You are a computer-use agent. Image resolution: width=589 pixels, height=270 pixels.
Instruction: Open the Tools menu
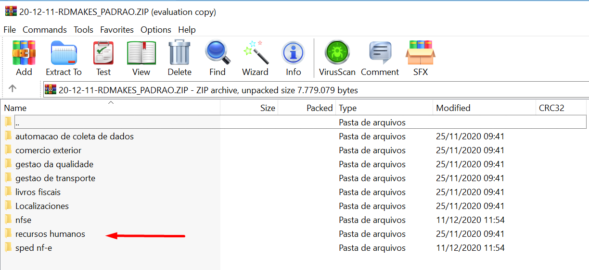click(x=83, y=30)
